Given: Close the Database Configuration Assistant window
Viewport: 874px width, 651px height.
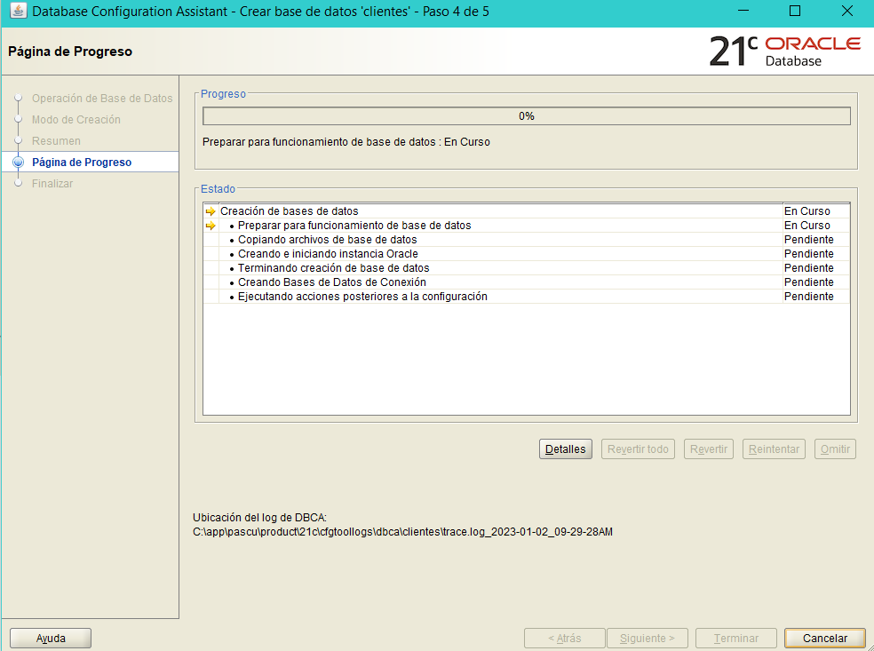Looking at the screenshot, I should pos(846,11).
